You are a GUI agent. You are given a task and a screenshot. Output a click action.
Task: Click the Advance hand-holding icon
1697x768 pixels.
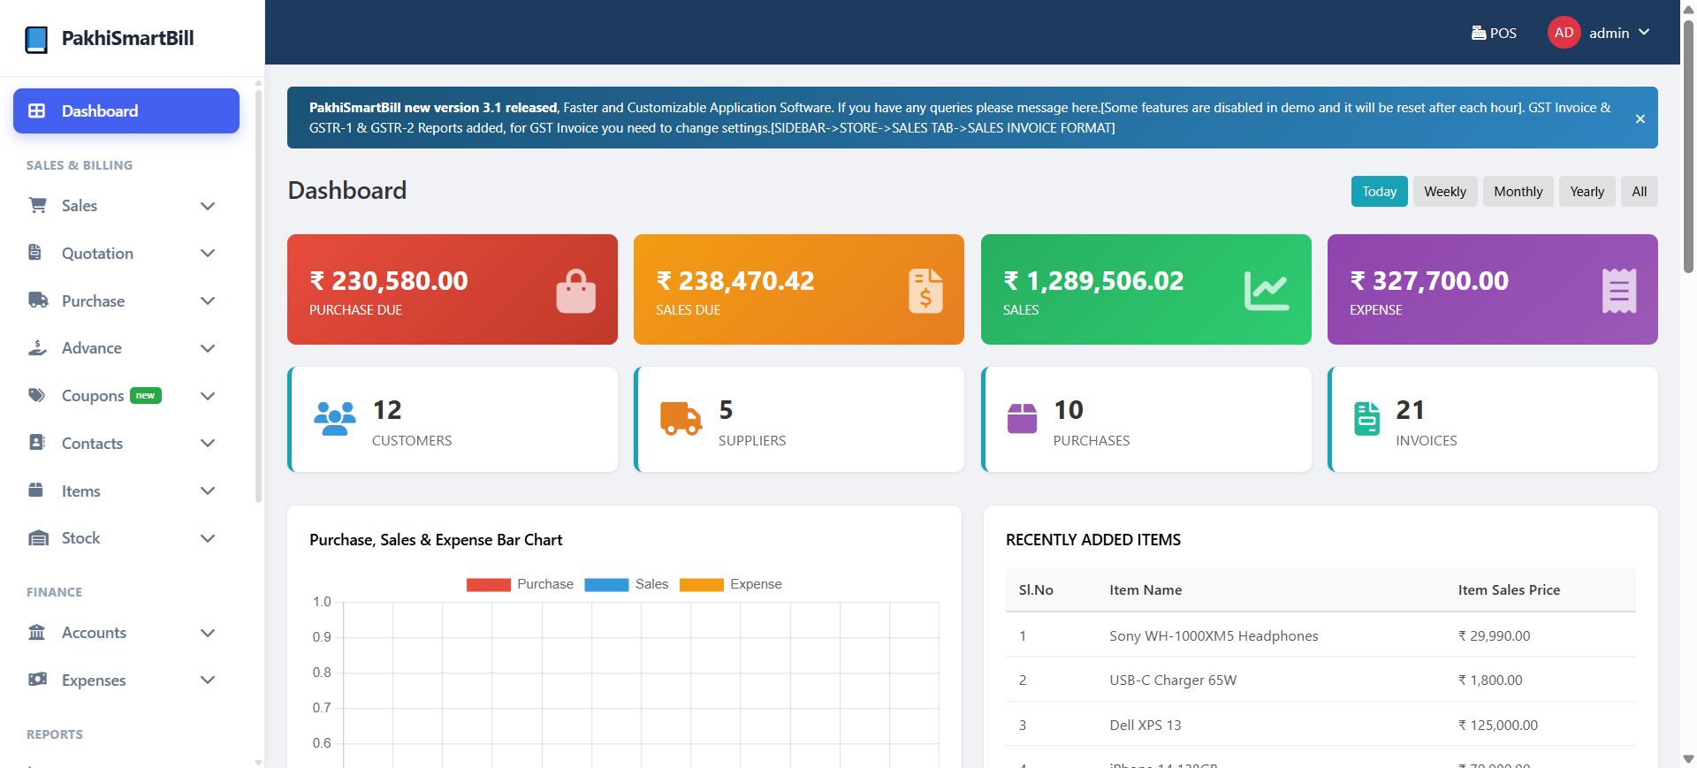tap(37, 347)
